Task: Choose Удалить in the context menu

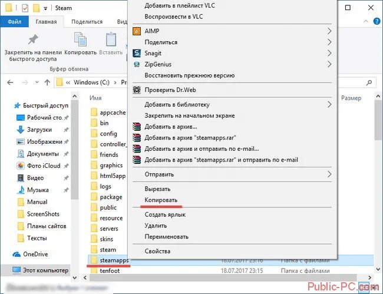Action: coord(156,226)
